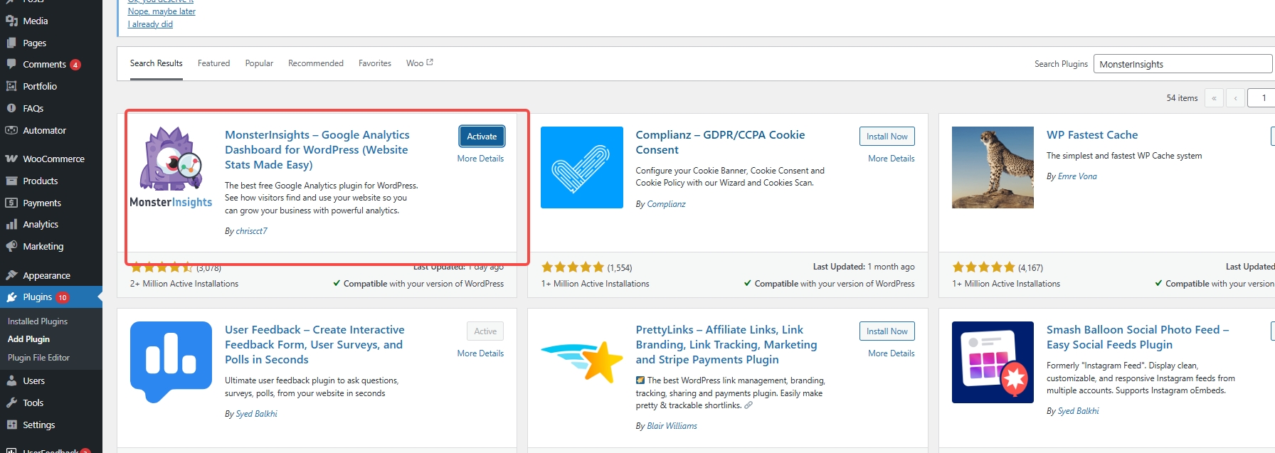This screenshot has width=1275, height=453.
Task: Click the Media icon in the sidebar
Action: [x=11, y=21]
